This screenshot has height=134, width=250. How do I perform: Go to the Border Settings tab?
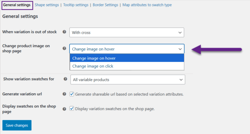(105, 5)
